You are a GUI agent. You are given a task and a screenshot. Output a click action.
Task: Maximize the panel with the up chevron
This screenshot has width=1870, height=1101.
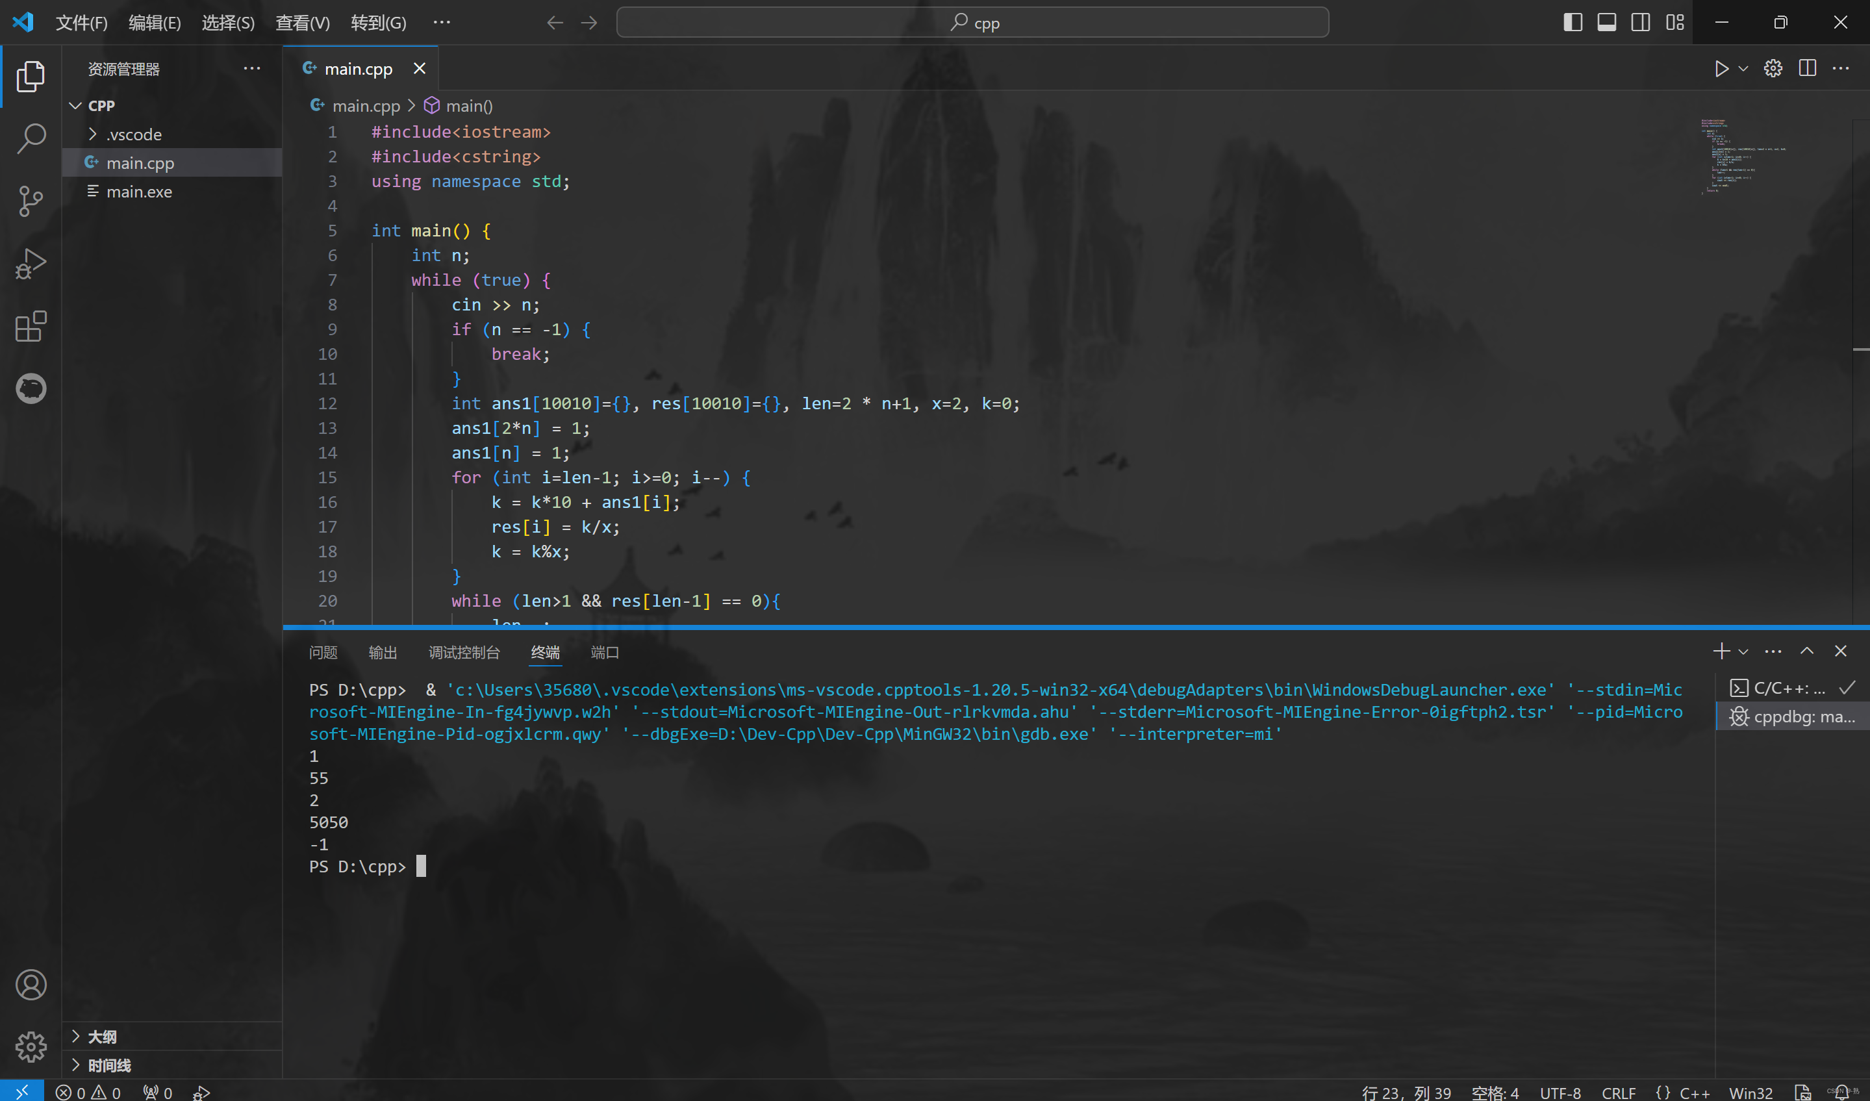[1807, 651]
